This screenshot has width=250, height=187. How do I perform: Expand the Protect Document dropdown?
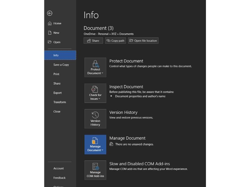(x=95, y=67)
